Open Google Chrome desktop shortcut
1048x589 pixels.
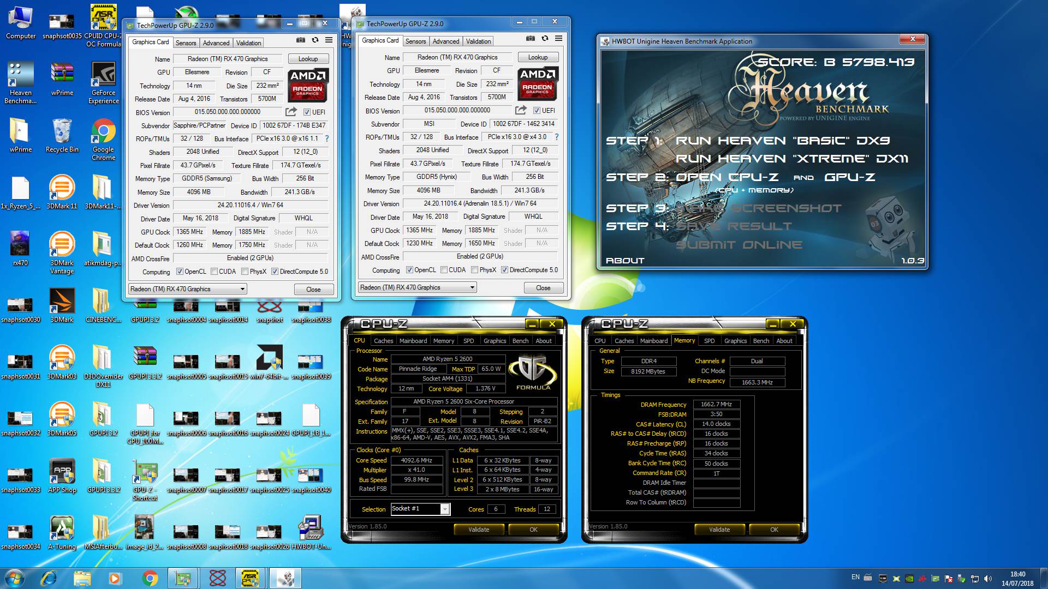click(104, 140)
